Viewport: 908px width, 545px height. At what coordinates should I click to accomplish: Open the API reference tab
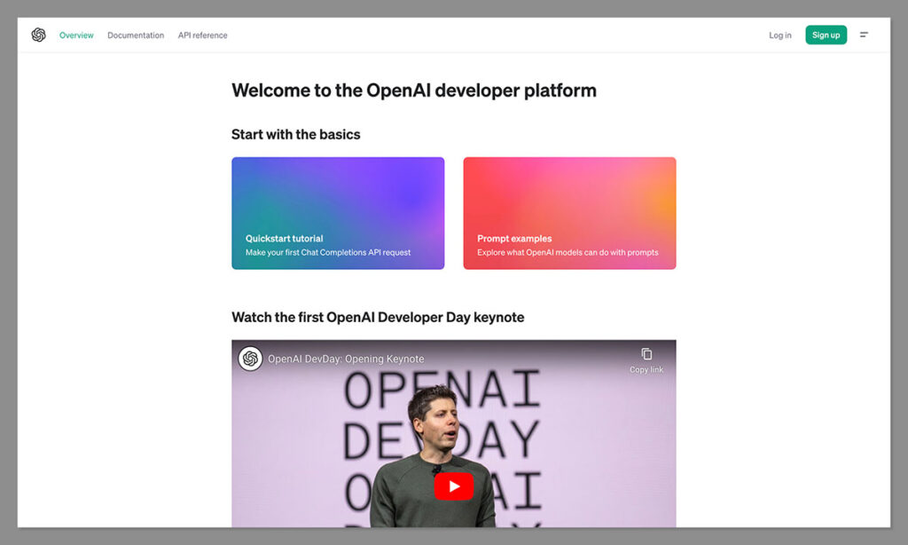pyautogui.click(x=203, y=36)
